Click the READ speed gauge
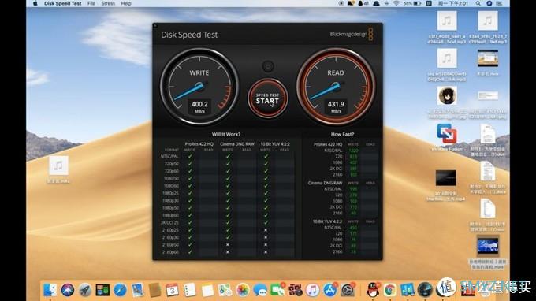This screenshot has height=301, width=536. (x=336, y=87)
